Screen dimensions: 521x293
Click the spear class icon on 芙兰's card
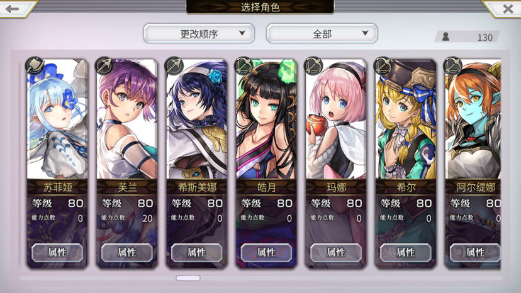tap(104, 66)
